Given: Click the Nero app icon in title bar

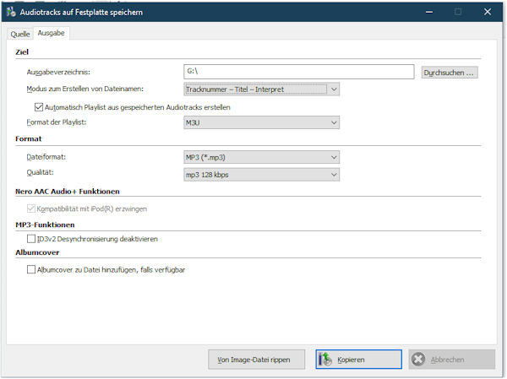Looking at the screenshot, I should (11, 12).
